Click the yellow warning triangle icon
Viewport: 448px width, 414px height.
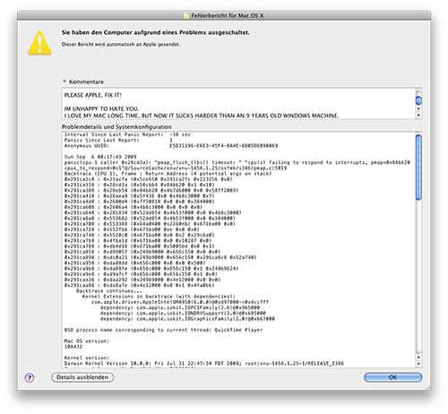coord(39,43)
